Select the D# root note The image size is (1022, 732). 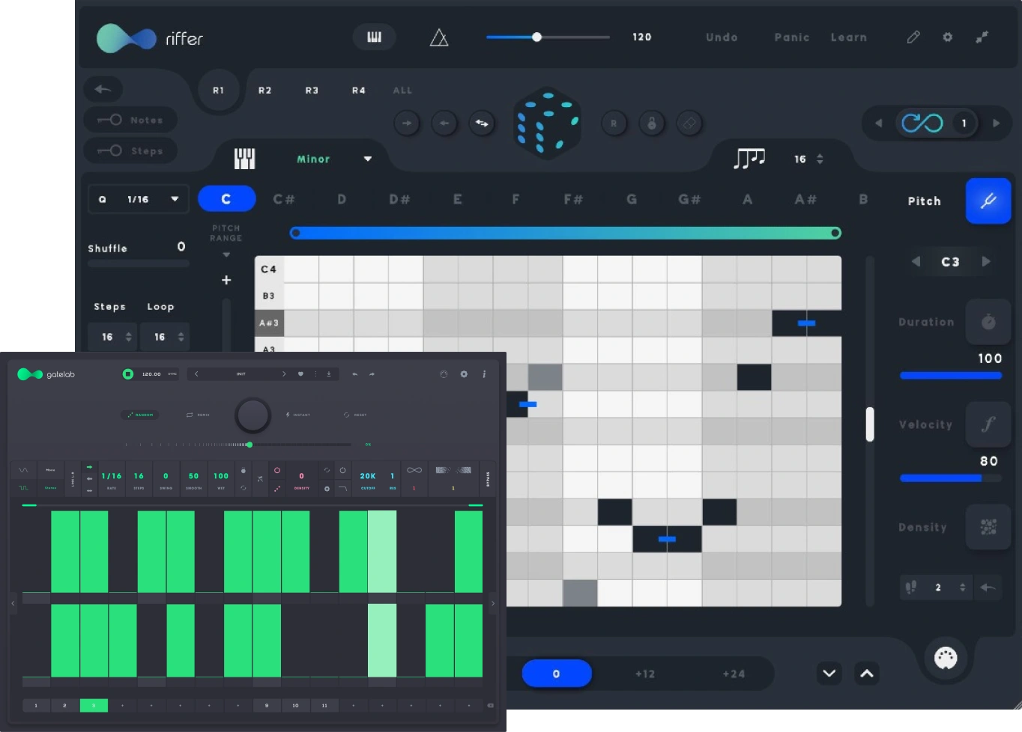[399, 199]
